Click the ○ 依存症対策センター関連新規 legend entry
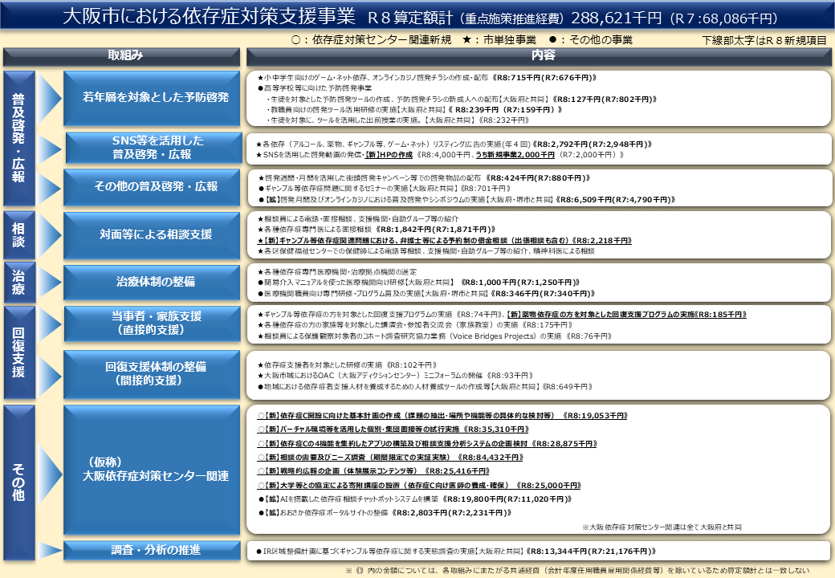This screenshot has height=578, width=835. 371,39
